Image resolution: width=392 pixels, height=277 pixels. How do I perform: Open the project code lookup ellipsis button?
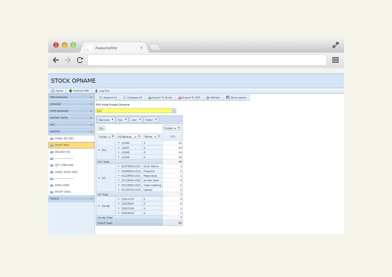174,110
